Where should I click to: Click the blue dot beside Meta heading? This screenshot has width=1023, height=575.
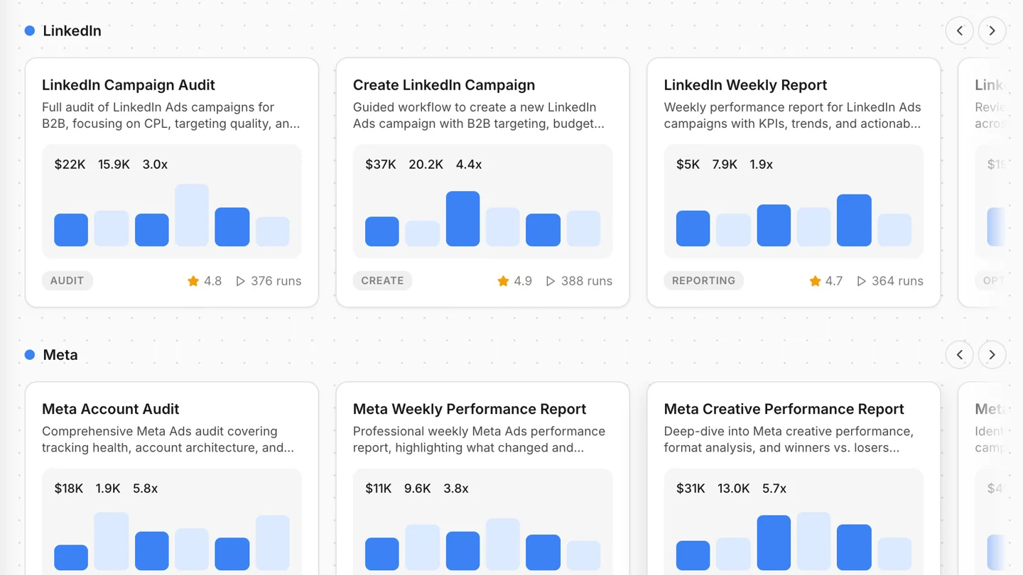coord(30,355)
